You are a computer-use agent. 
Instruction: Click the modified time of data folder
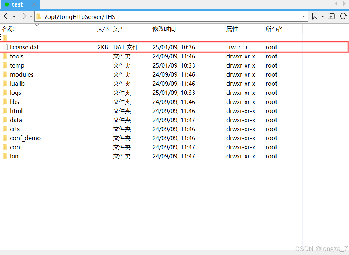[174, 120]
